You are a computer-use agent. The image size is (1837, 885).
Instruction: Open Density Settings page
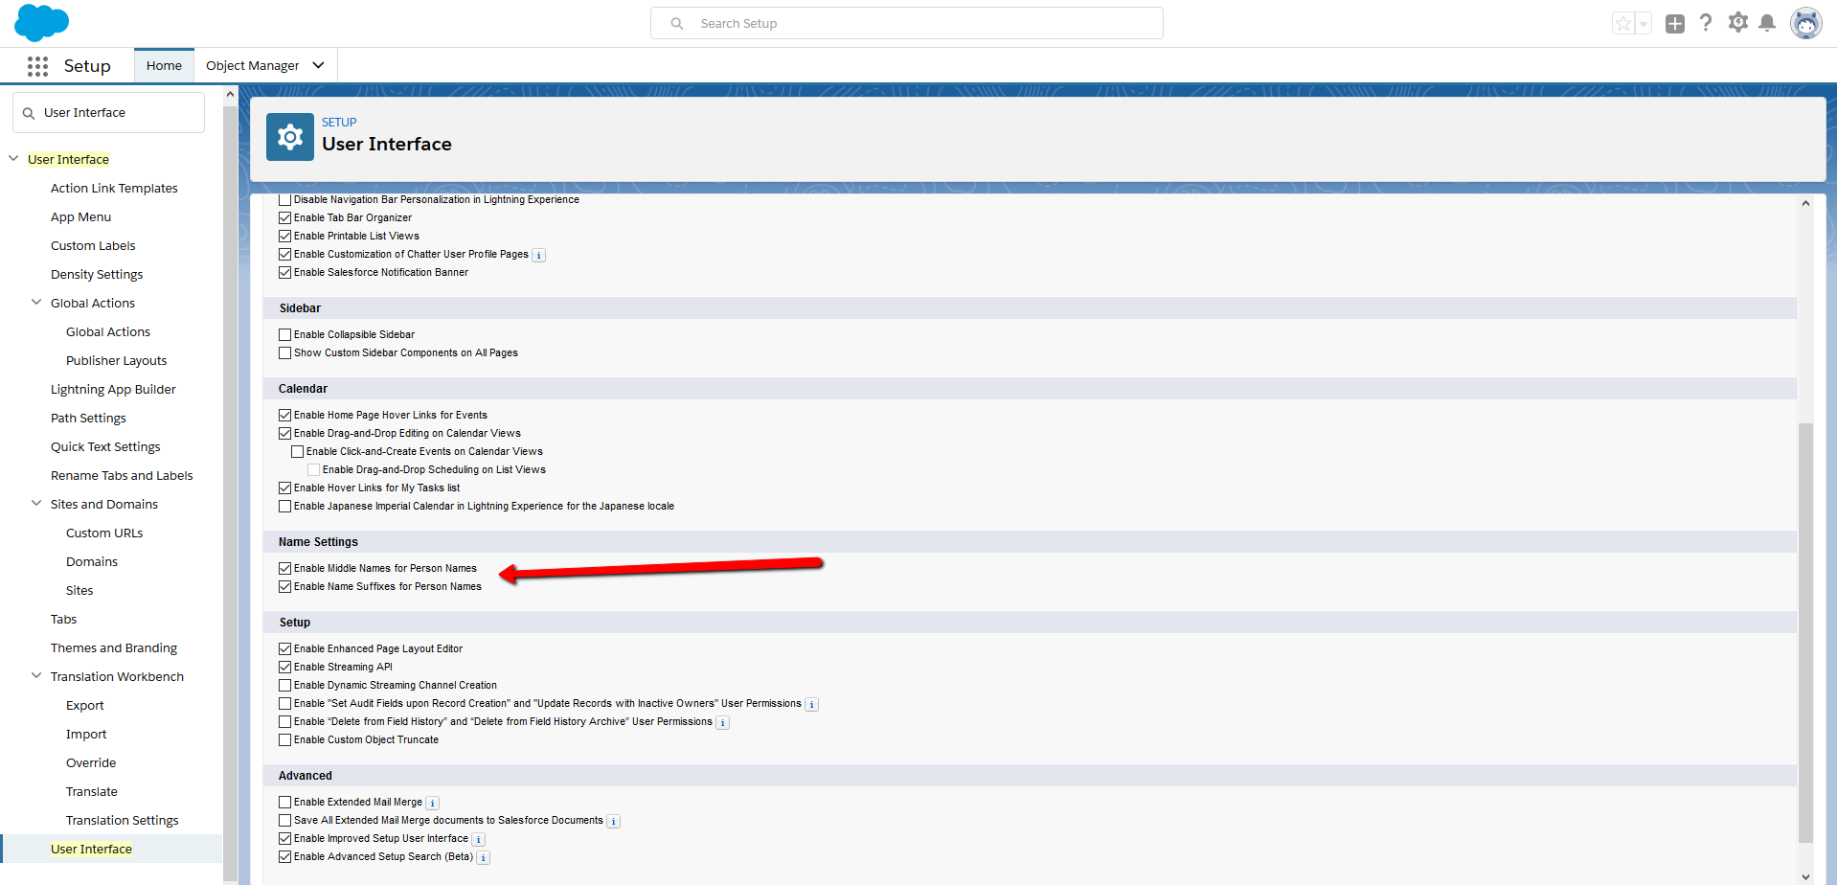pyautogui.click(x=97, y=275)
